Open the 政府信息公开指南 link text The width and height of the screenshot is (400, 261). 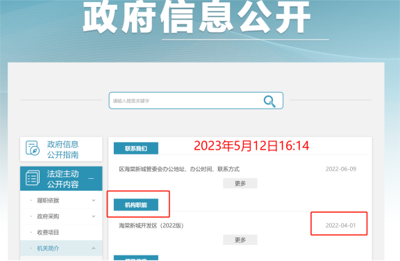point(62,149)
